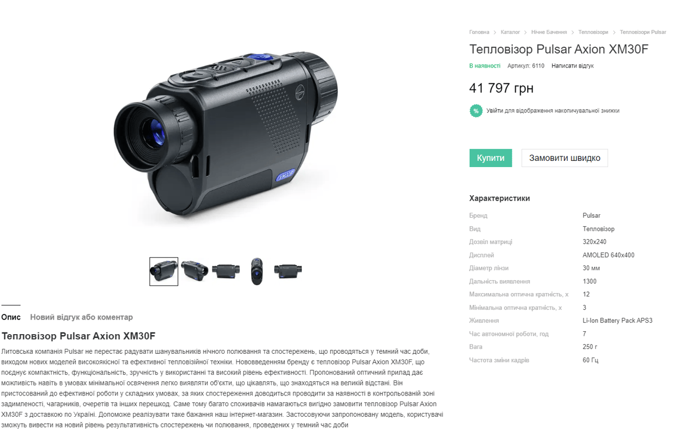
Task: Click the Pulsar brand value
Action: click(591, 215)
